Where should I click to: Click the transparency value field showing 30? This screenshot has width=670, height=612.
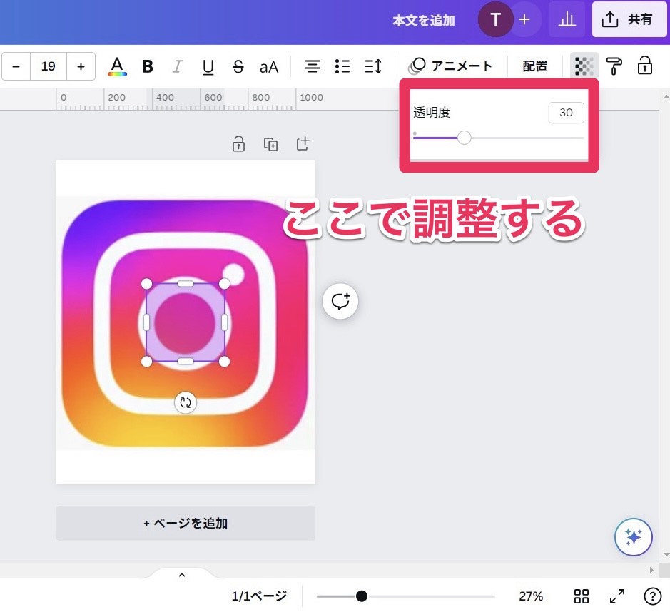coord(566,113)
